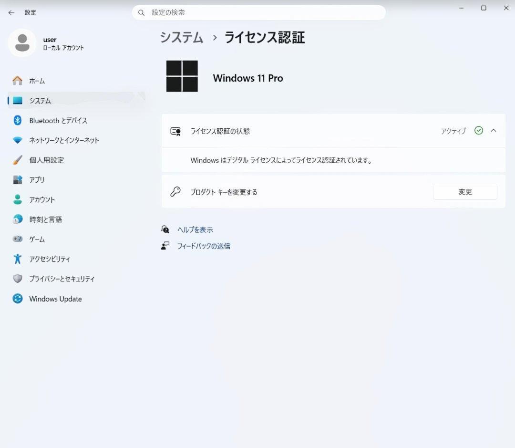Open 時刻と言語 via its clock icon
This screenshot has height=448, width=515.
(x=16, y=219)
